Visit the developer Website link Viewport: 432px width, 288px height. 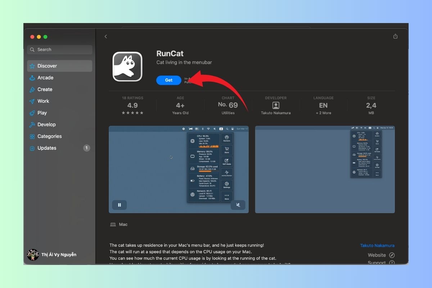(381, 255)
